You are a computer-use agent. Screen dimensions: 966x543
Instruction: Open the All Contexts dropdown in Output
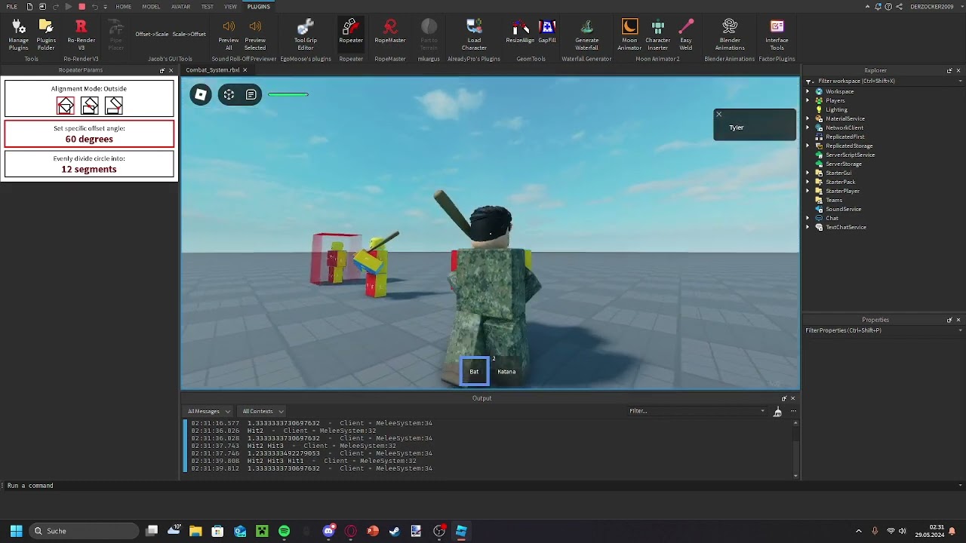coord(263,411)
